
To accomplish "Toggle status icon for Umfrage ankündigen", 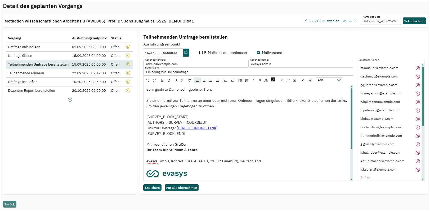I will (x=128, y=47).
